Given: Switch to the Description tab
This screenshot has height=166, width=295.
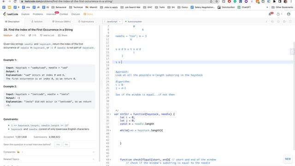Looking at the screenshot, I should coord(12,22).
